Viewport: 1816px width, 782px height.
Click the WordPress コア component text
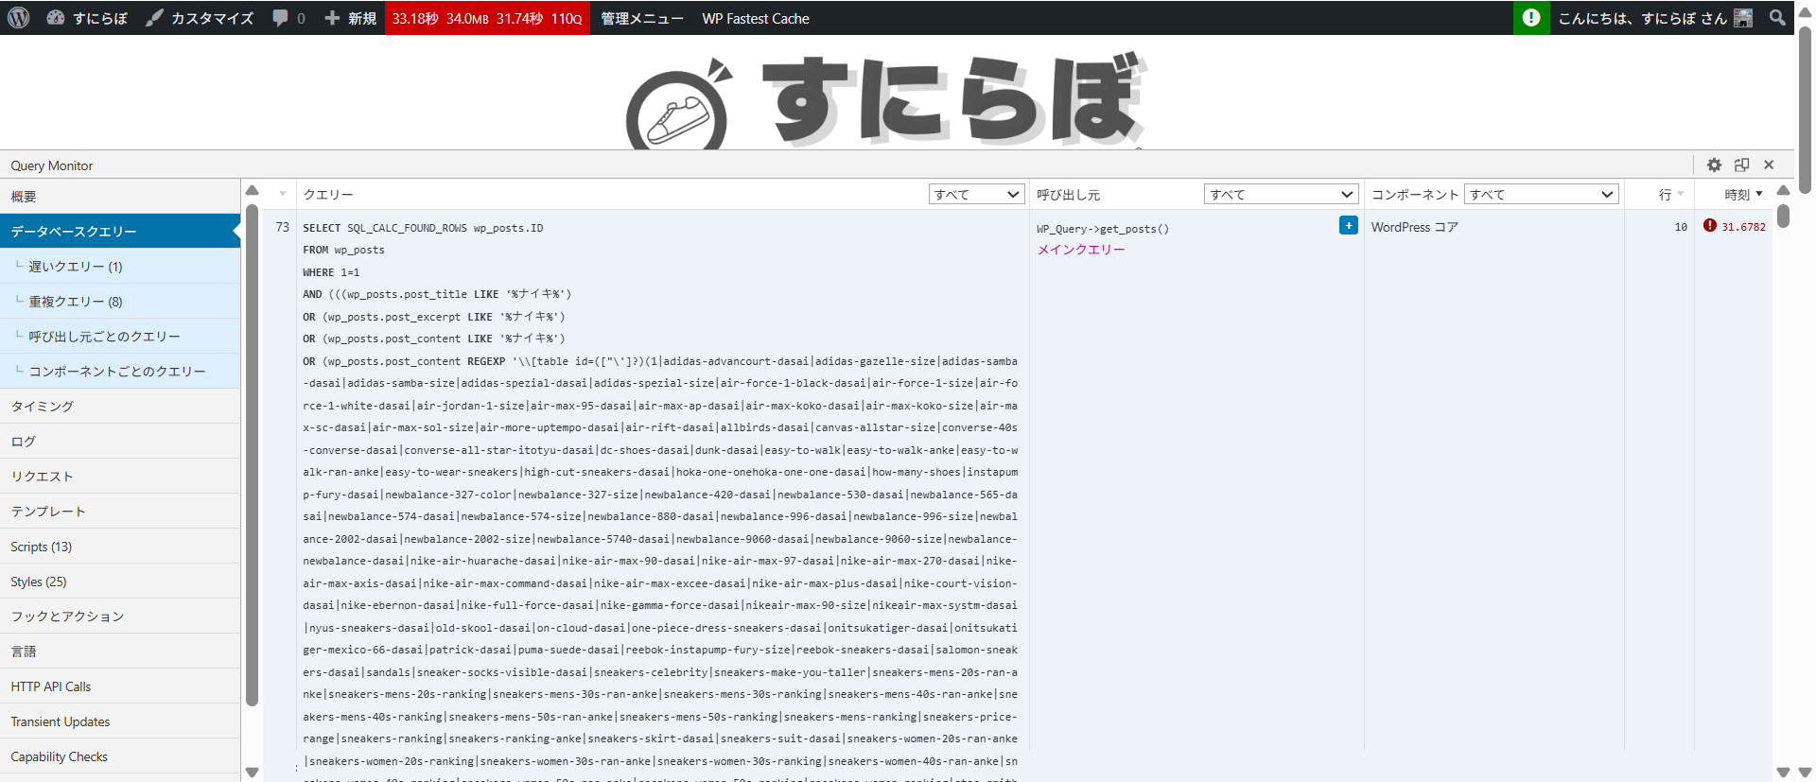coord(1415,227)
